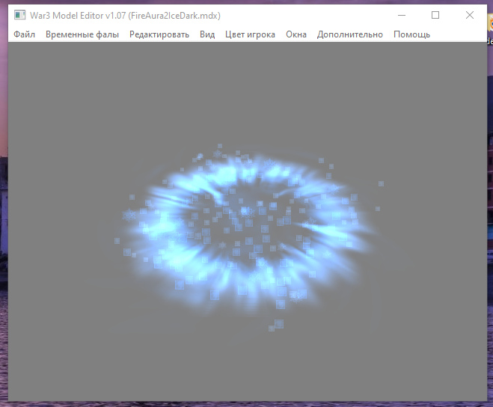Click the desktop wallpaper left of the window
Viewport: 493px width, 407px height.
(x=4, y=204)
